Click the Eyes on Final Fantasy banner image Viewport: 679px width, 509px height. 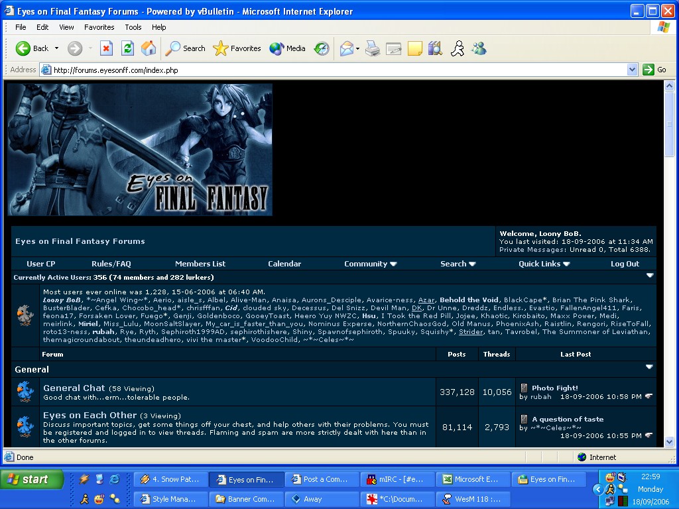point(140,149)
